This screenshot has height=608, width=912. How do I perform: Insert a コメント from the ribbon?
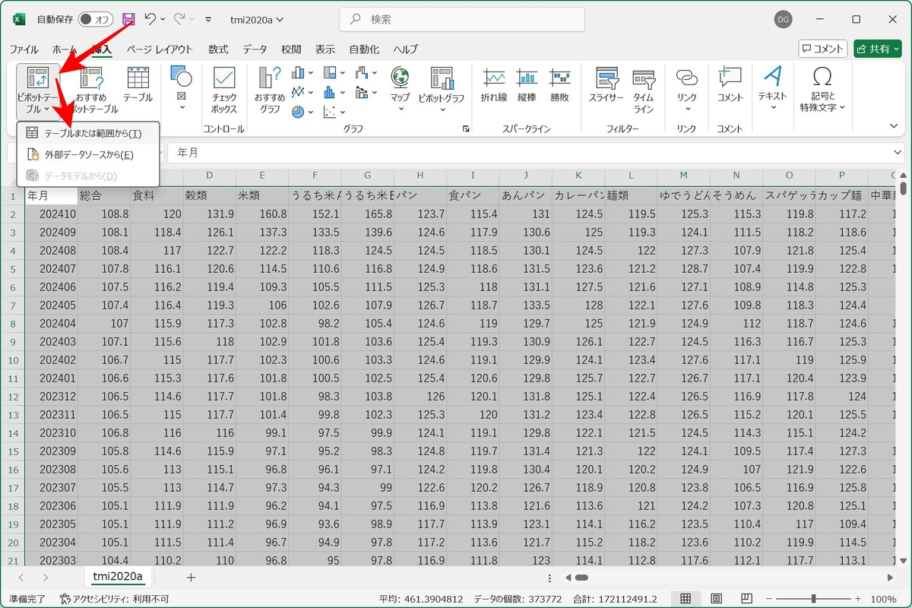coord(730,85)
